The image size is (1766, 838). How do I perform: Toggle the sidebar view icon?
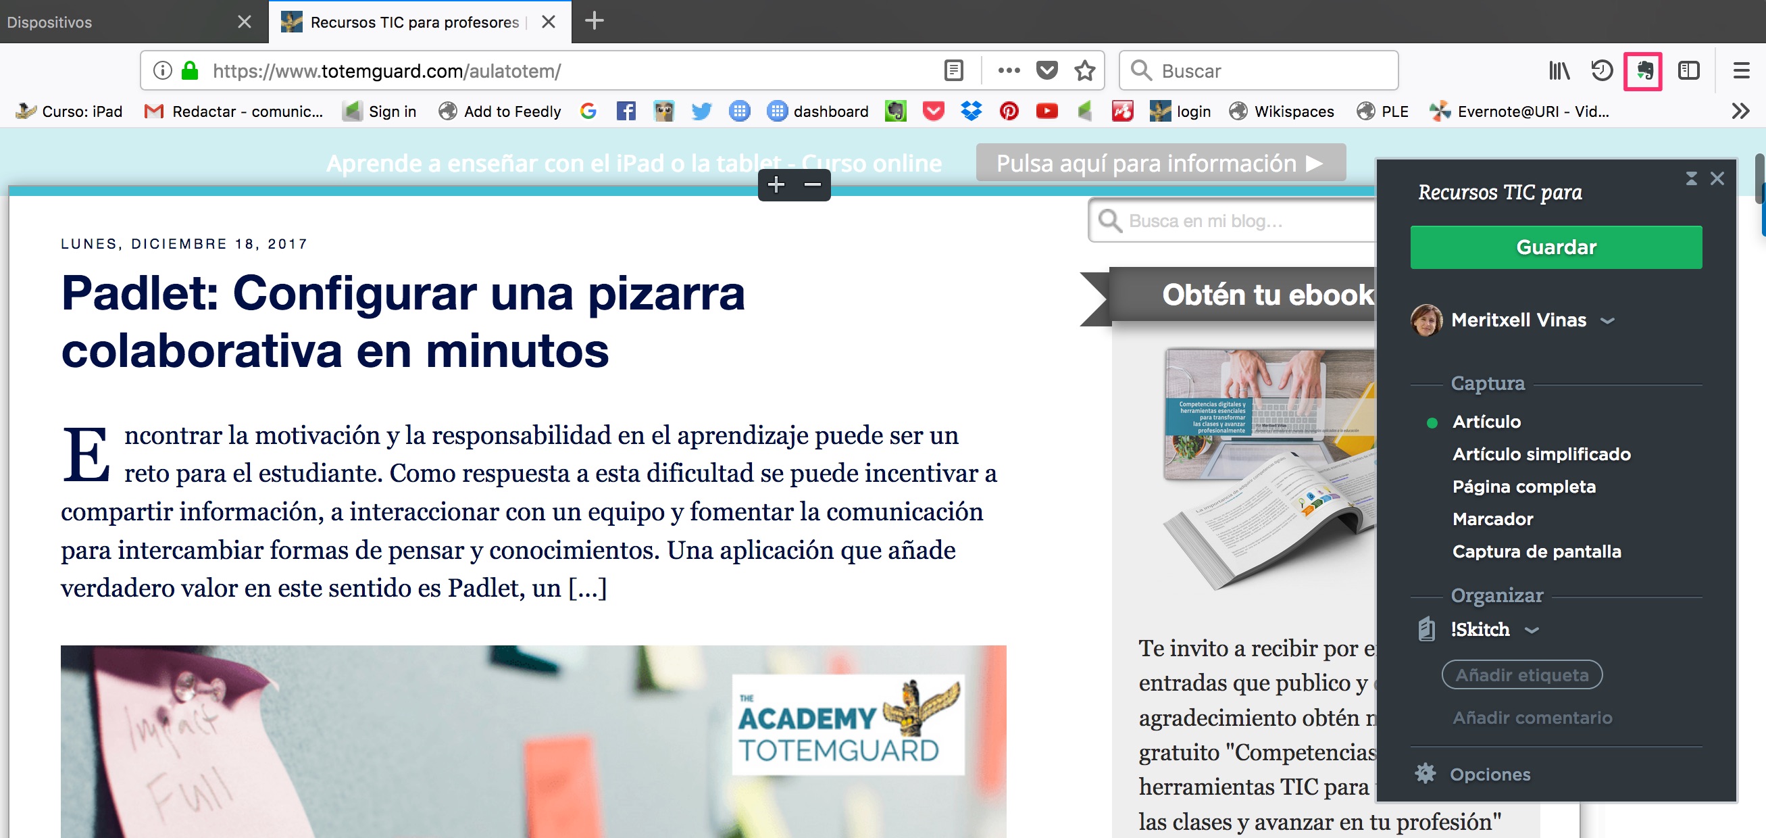[1688, 71]
